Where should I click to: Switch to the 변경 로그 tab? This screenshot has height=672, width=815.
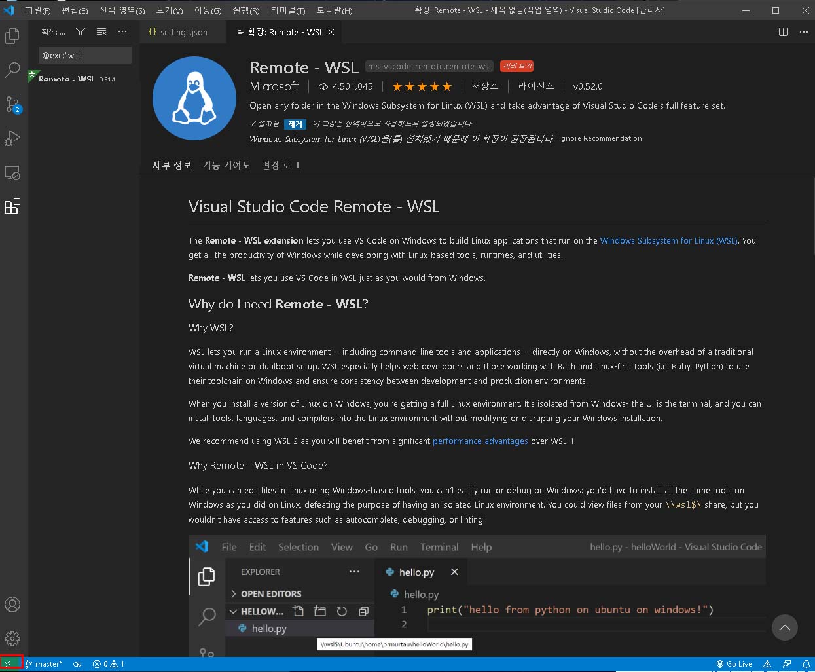coord(281,166)
